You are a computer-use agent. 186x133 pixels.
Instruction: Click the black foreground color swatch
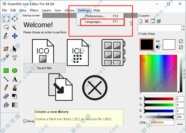[147, 45]
